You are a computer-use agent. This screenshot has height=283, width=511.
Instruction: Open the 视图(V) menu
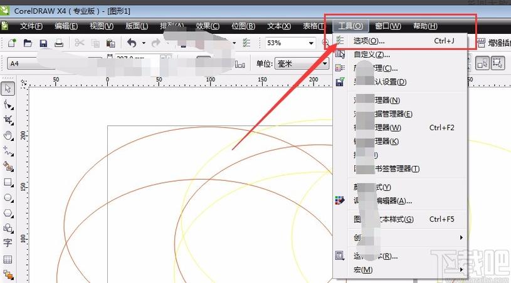(x=102, y=26)
